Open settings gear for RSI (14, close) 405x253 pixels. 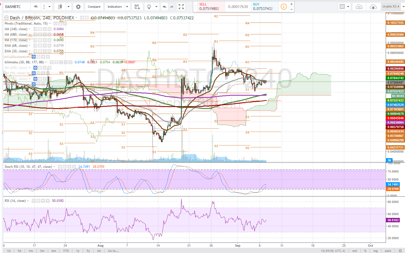coord(38,201)
